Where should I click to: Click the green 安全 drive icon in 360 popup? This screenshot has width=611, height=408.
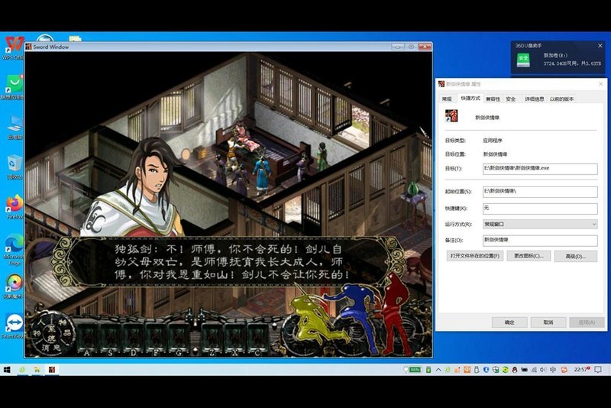tap(523, 60)
